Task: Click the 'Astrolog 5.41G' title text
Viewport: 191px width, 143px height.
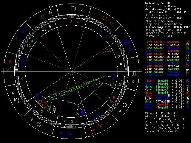Action: click(157, 3)
